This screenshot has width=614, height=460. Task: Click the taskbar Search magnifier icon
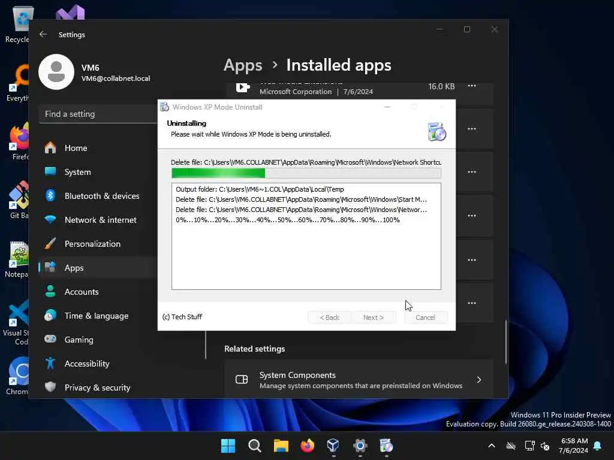(x=254, y=446)
